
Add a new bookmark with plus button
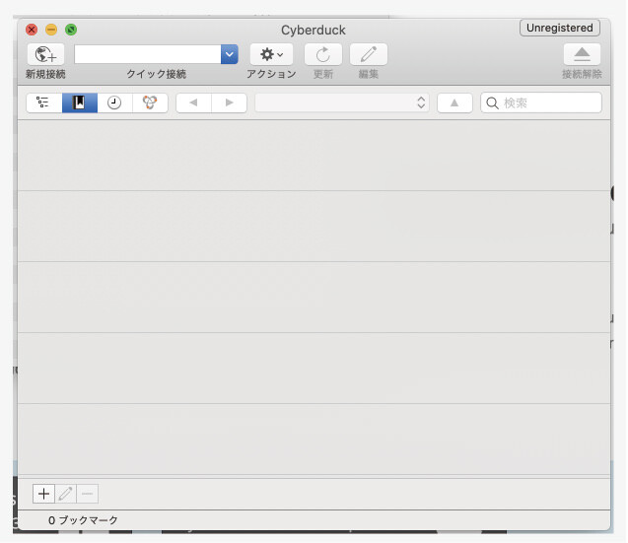[x=43, y=494]
